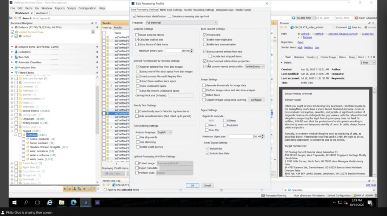
Task: Expand the Named Entities tree node
Action: pyautogui.click(x=12, y=111)
